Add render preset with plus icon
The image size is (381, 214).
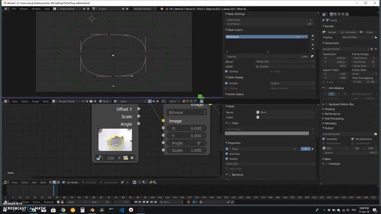371,49
